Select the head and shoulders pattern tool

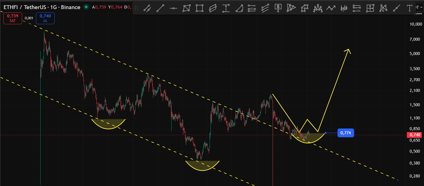(318, 8)
